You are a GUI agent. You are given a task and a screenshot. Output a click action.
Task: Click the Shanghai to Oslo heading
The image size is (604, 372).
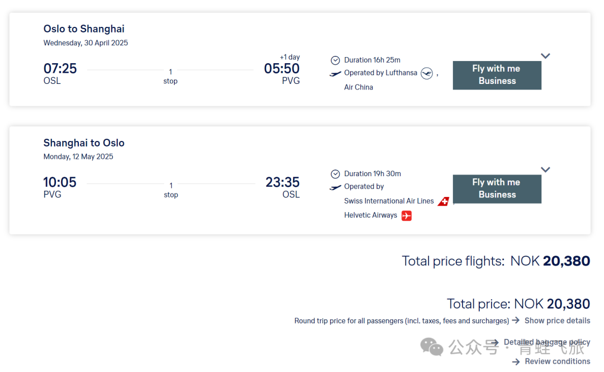click(x=84, y=143)
